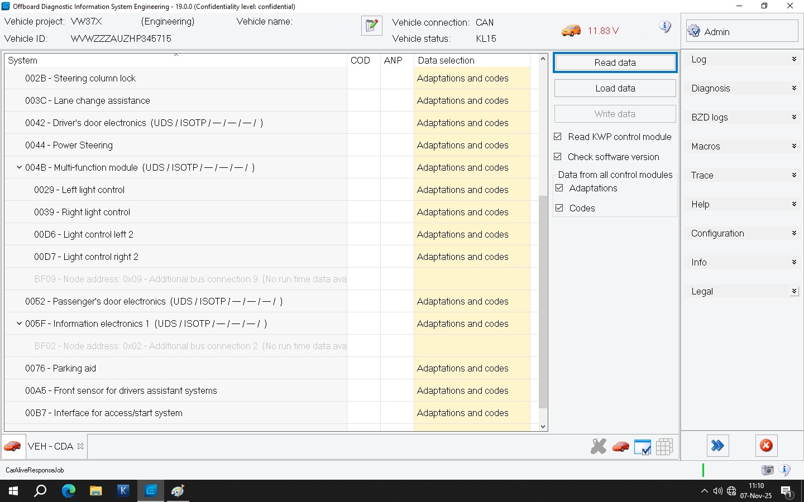804x502 pixels.
Task: Click the blue double-arrow forward button
Action: coord(717,446)
